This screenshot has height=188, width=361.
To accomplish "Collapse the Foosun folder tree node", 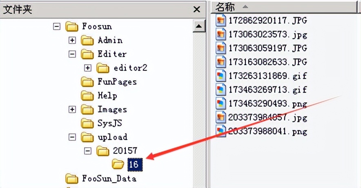I will (x=57, y=26).
